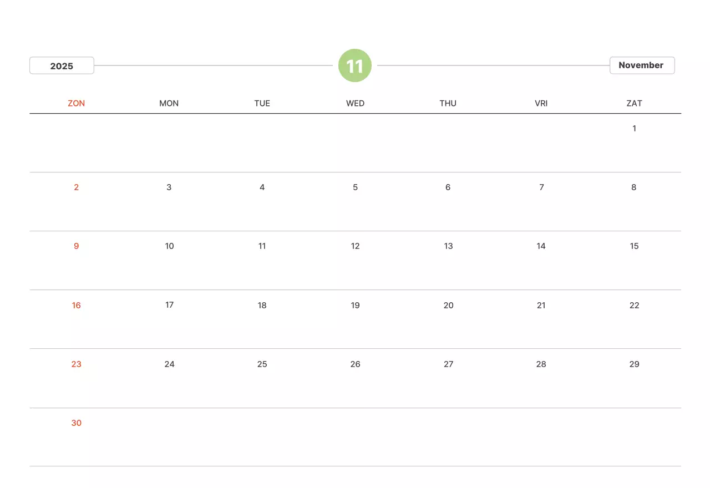Click red Sunday date 30
This screenshot has width=710, height=488.
(77, 423)
